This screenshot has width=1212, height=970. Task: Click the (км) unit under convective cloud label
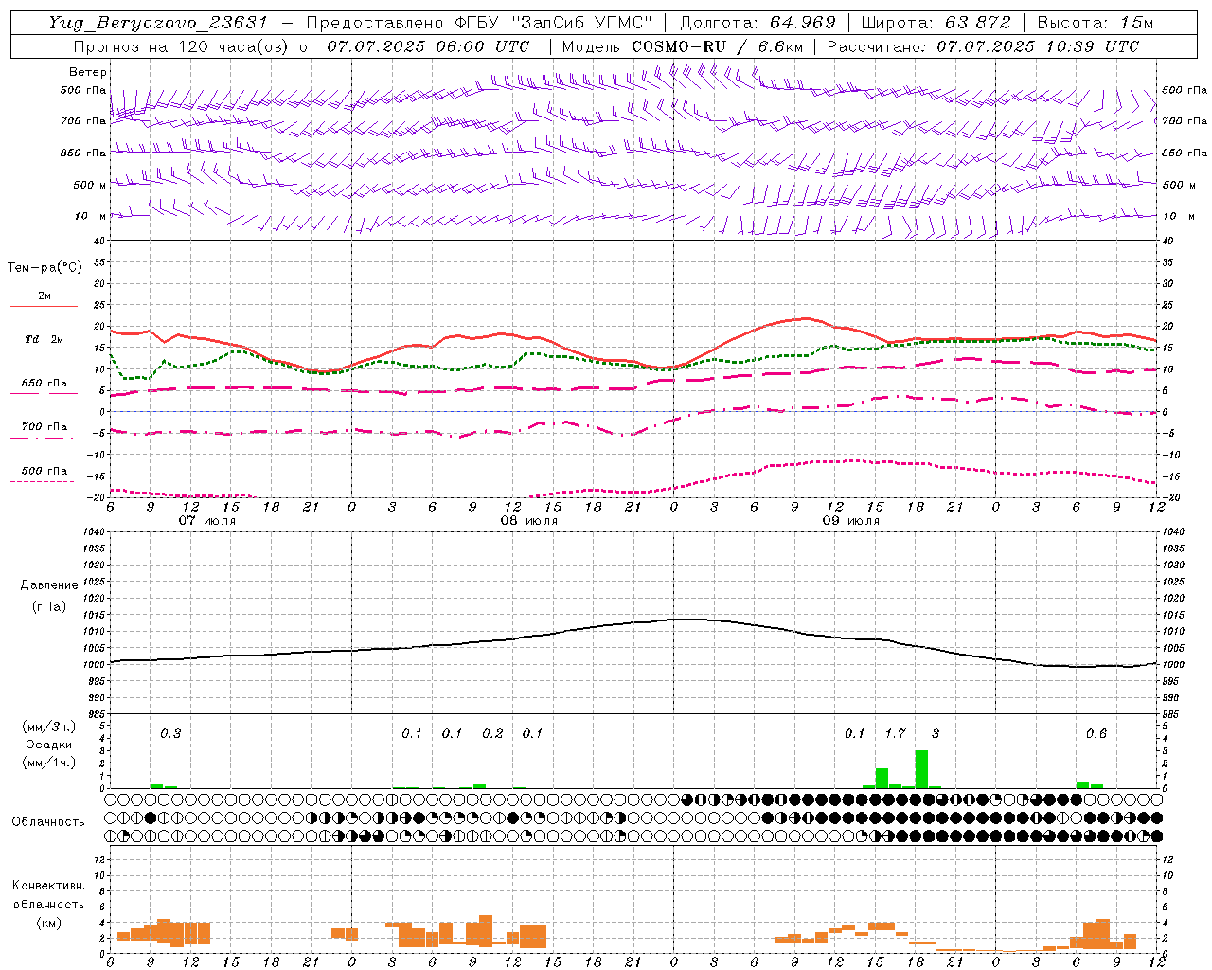49,923
